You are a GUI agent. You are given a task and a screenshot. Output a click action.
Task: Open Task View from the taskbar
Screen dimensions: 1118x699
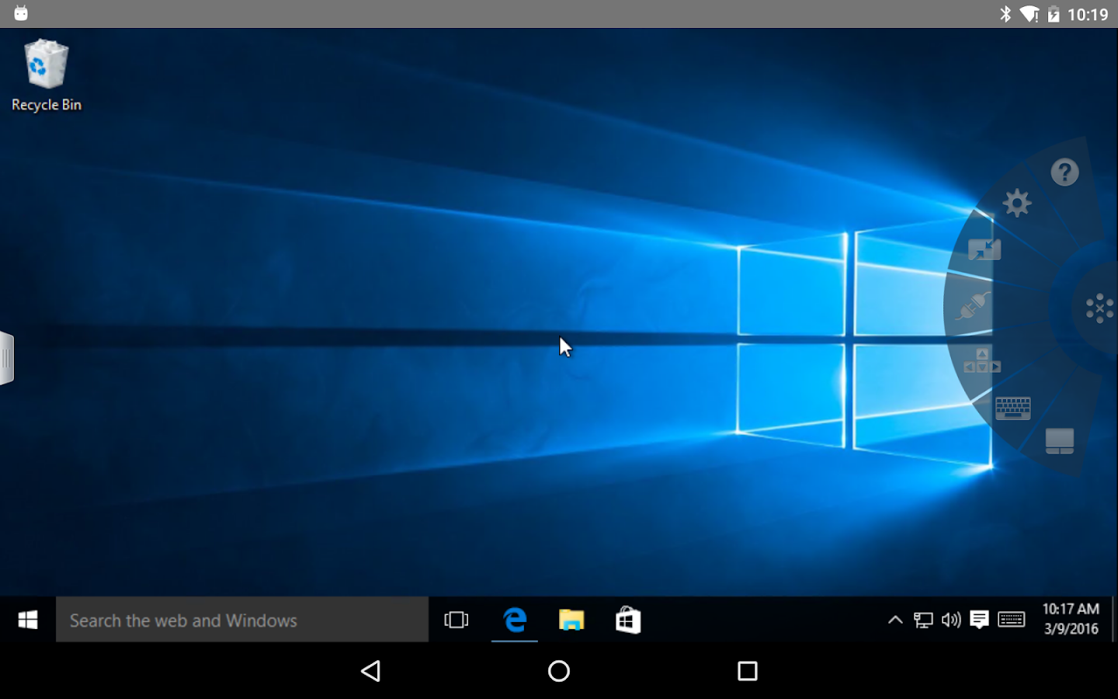tap(457, 620)
